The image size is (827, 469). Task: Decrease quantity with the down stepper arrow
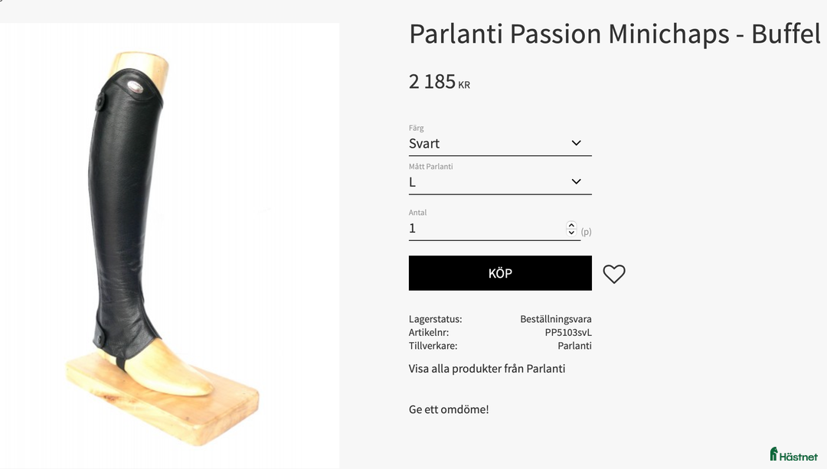(571, 231)
